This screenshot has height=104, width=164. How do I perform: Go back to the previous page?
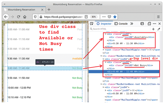click(6, 17)
